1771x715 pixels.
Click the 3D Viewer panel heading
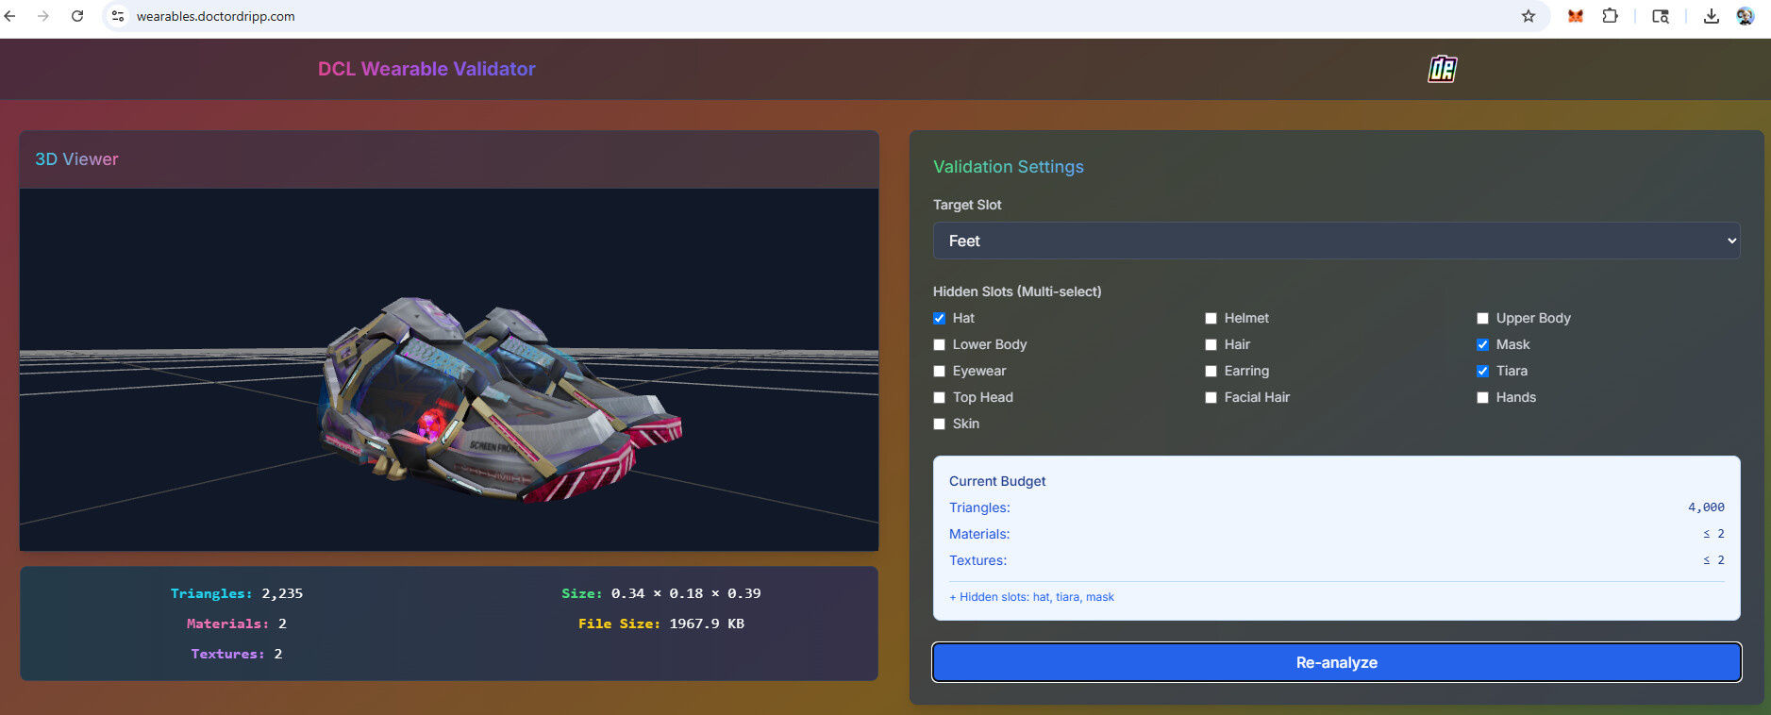click(x=76, y=159)
